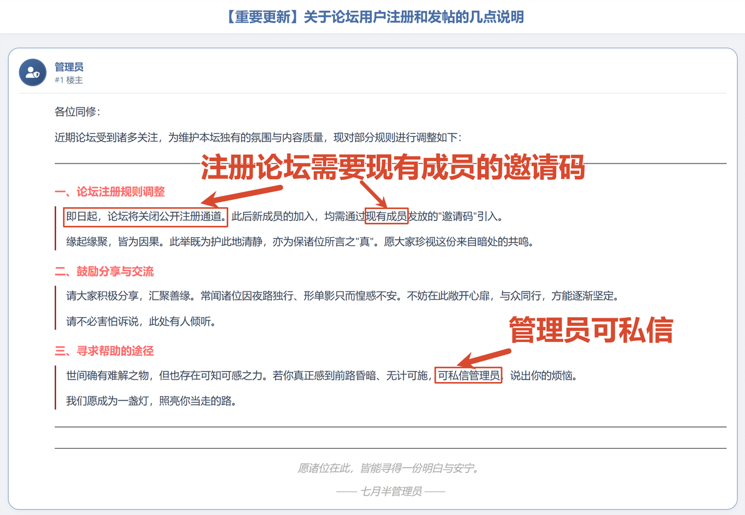Click the phrase 可私信管理员
Viewport: 745px width, 515px height.
[x=469, y=376]
